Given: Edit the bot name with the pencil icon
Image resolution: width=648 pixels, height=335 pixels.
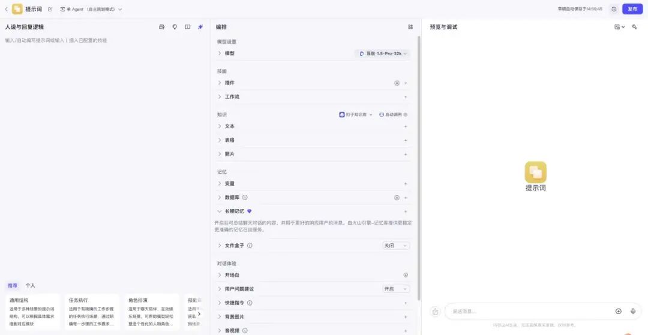Looking at the screenshot, I should pyautogui.click(x=50, y=9).
